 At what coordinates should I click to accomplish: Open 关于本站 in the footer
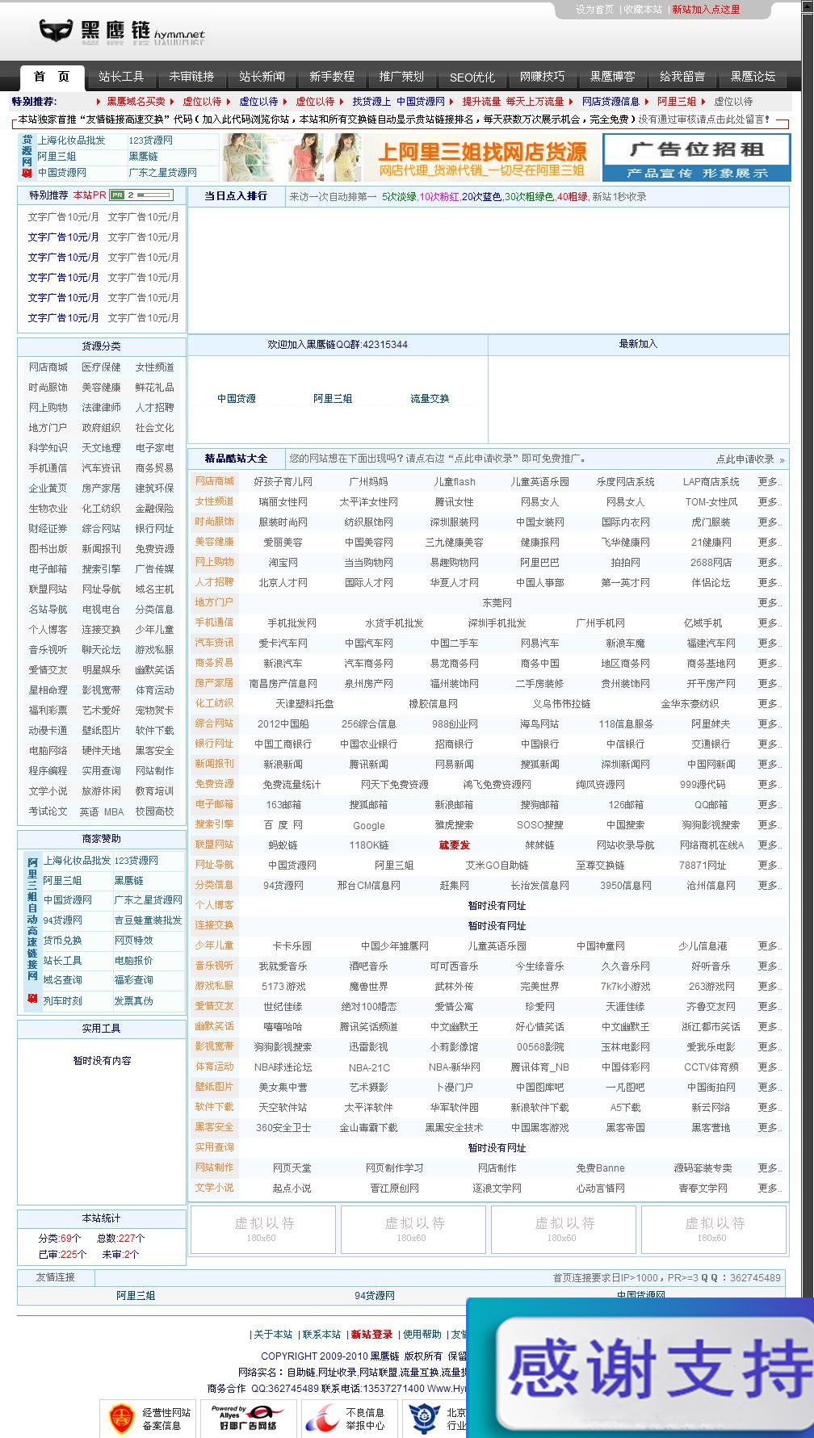tap(273, 1335)
